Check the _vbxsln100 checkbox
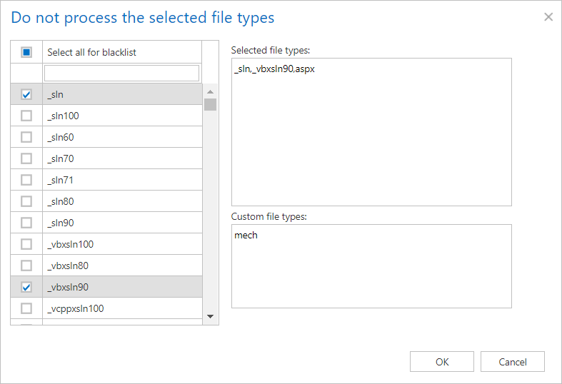This screenshot has width=562, height=384. tap(26, 244)
